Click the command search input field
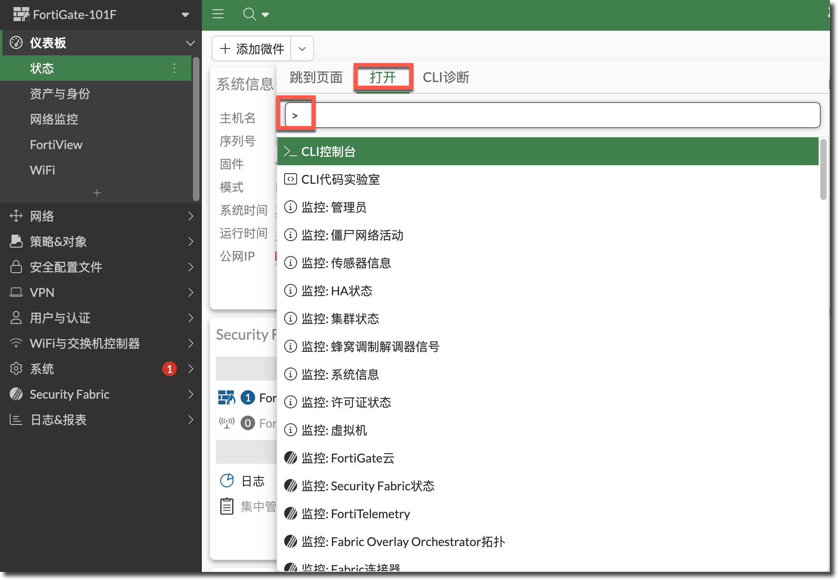 pyautogui.click(x=553, y=116)
